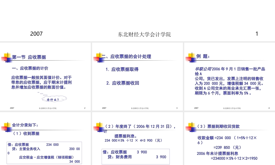Click the header text 东北财经大学会计学院

point(144,34)
